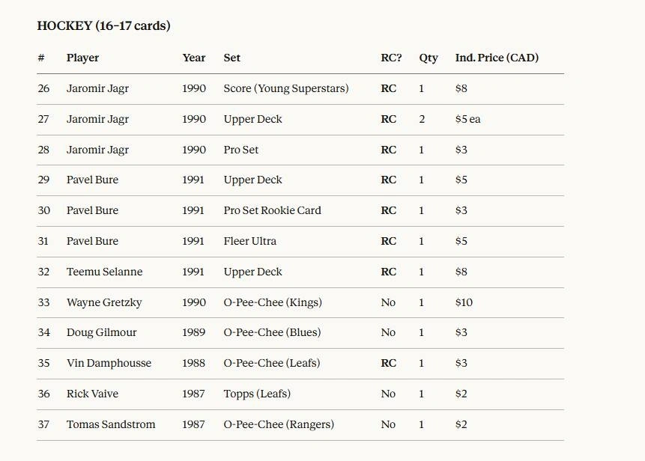The height and width of the screenshot is (461, 645).
Task: Select the Doug Gilmour player cell
Action: 101,332
